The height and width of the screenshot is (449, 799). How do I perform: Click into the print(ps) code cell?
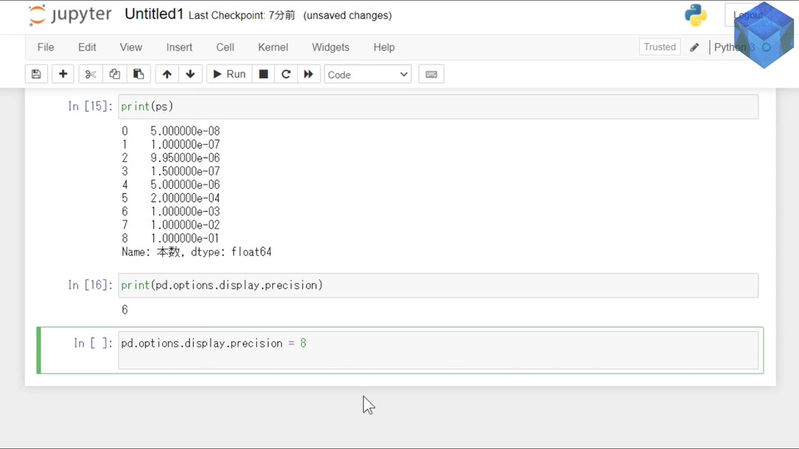(x=439, y=106)
